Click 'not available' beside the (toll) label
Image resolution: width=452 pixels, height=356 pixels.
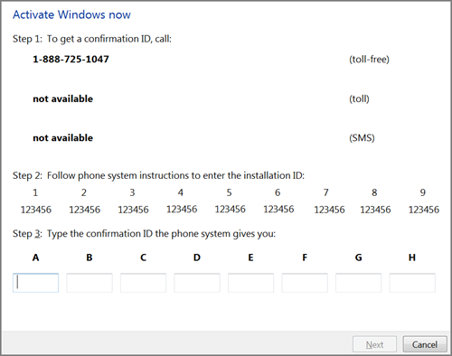(x=63, y=98)
